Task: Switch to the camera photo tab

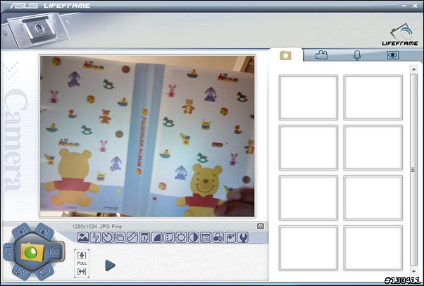Action: 285,55
